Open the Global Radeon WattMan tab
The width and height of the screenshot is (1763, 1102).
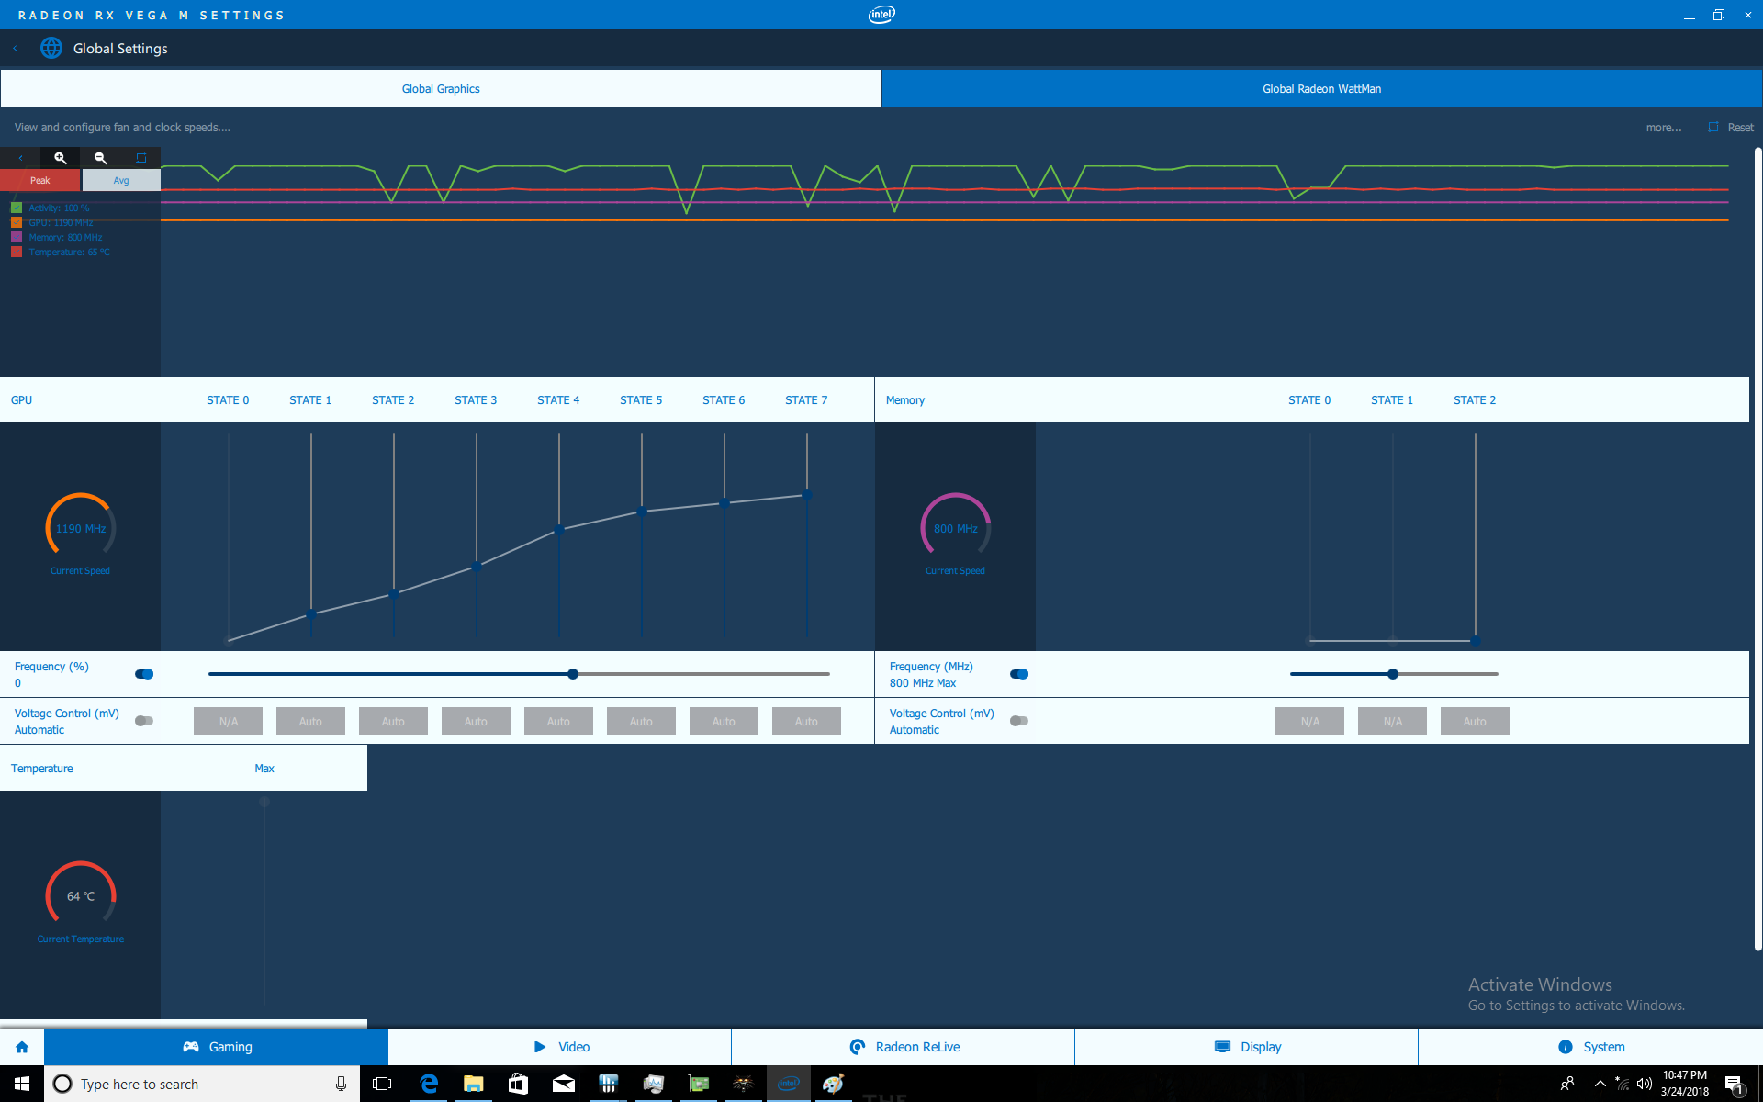click(x=1322, y=89)
